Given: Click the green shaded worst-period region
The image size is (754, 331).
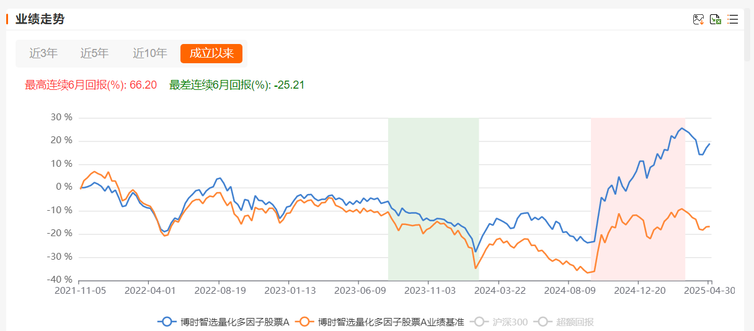Looking at the screenshot, I should coord(433,198).
